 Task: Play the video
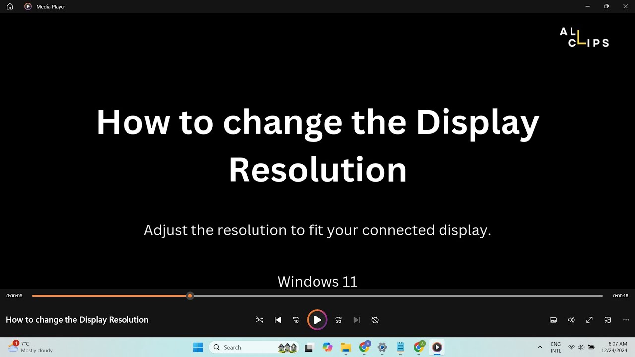point(317,320)
